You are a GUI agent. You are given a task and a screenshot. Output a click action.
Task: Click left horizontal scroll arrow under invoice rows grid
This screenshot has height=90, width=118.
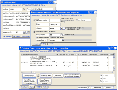click(32, 72)
